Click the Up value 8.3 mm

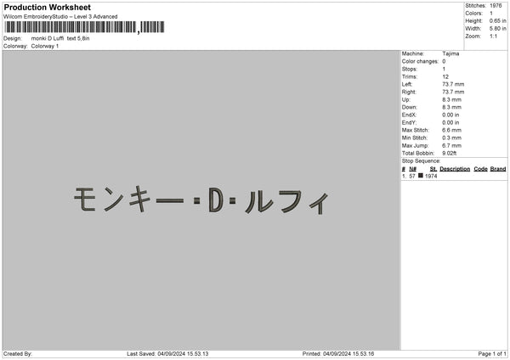[452, 99]
